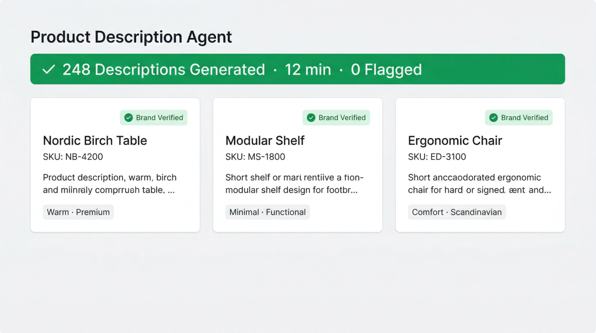Toggle Brand Verified on Modular Shelf
This screenshot has width=596, height=333.
[x=336, y=118]
